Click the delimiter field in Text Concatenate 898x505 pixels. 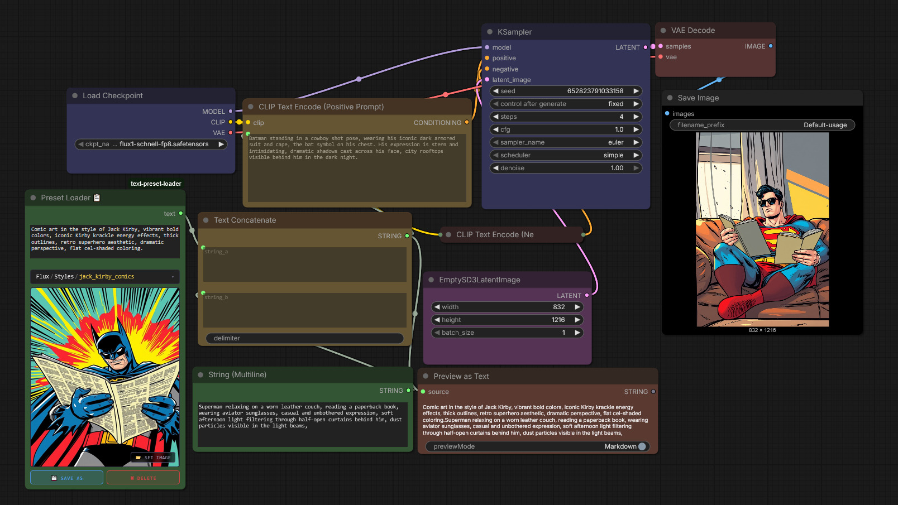pyautogui.click(x=305, y=338)
